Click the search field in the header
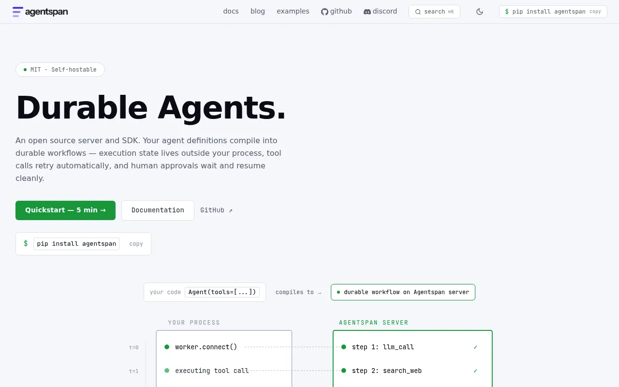The height and width of the screenshot is (387, 619). point(434,12)
